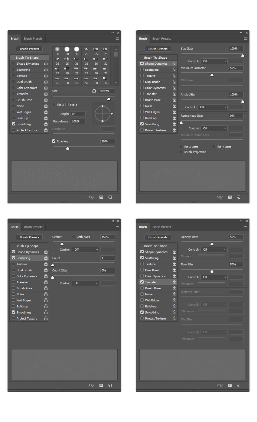Enable the Brush Projection checkbox
Image resolution: width=257 pixels, height=422 pixels.
click(x=181, y=152)
